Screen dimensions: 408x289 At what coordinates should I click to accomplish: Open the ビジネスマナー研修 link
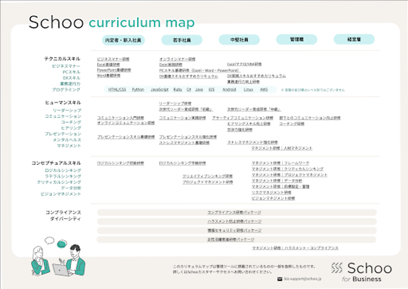click(x=113, y=59)
